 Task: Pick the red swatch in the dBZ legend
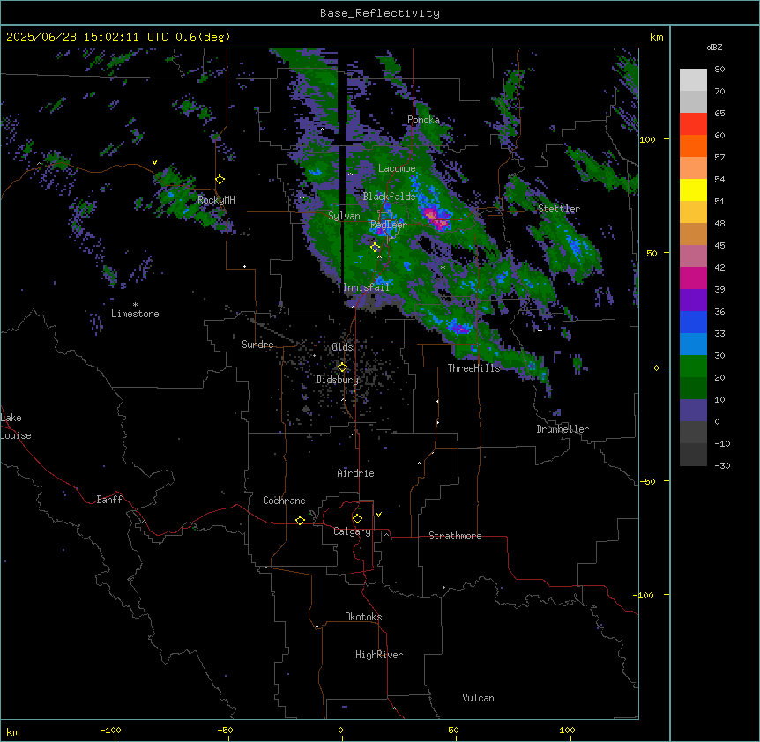[x=693, y=124]
